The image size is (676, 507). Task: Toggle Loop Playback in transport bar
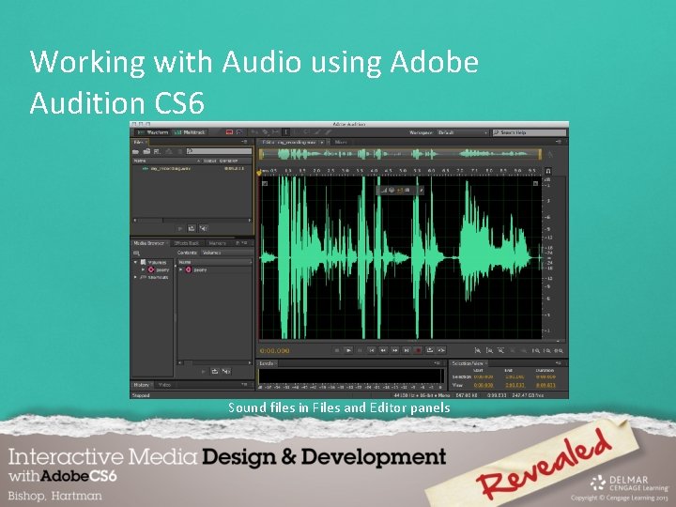[429, 350]
